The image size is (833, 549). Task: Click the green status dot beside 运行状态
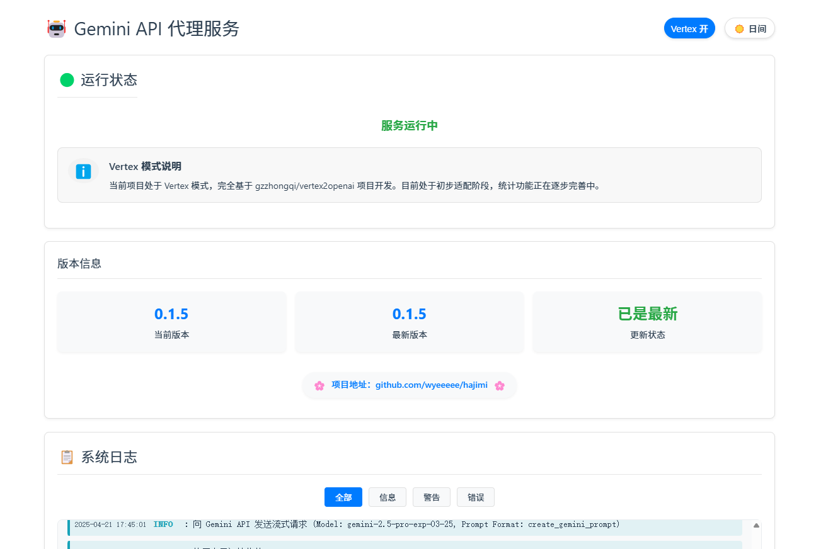66,80
